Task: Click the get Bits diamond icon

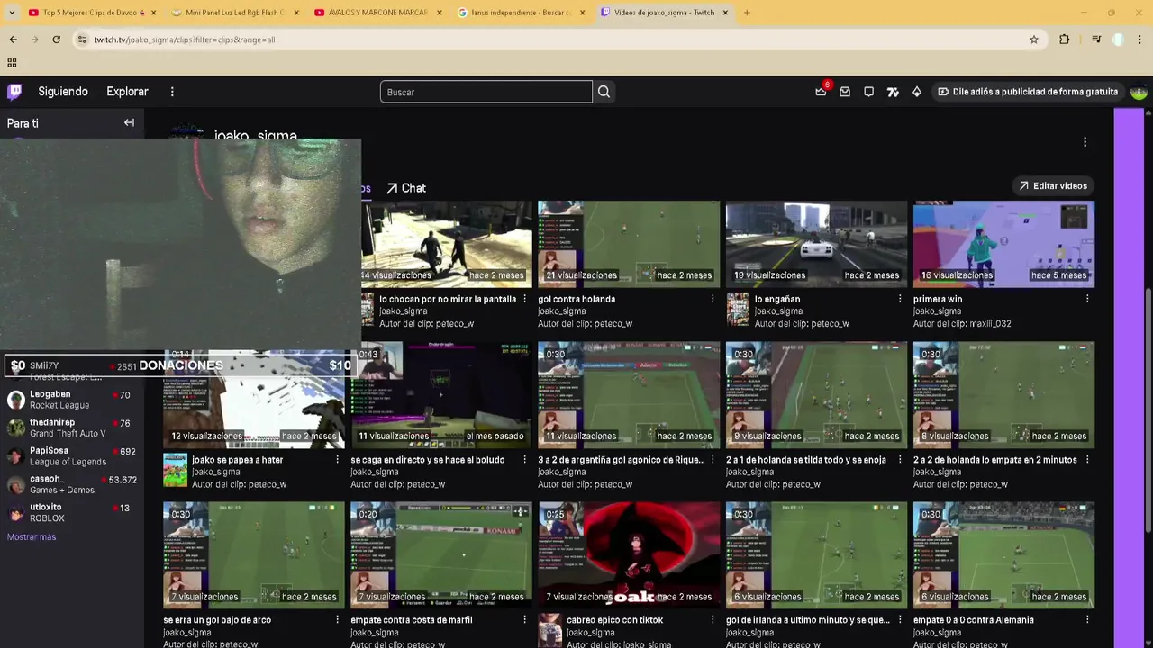Action: coord(917,92)
